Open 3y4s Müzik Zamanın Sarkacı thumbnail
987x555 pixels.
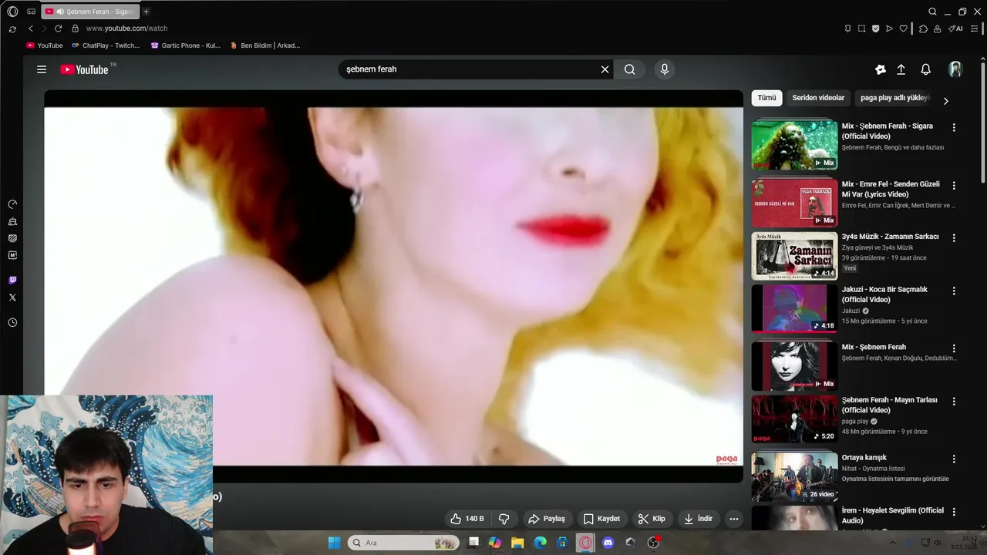(794, 256)
